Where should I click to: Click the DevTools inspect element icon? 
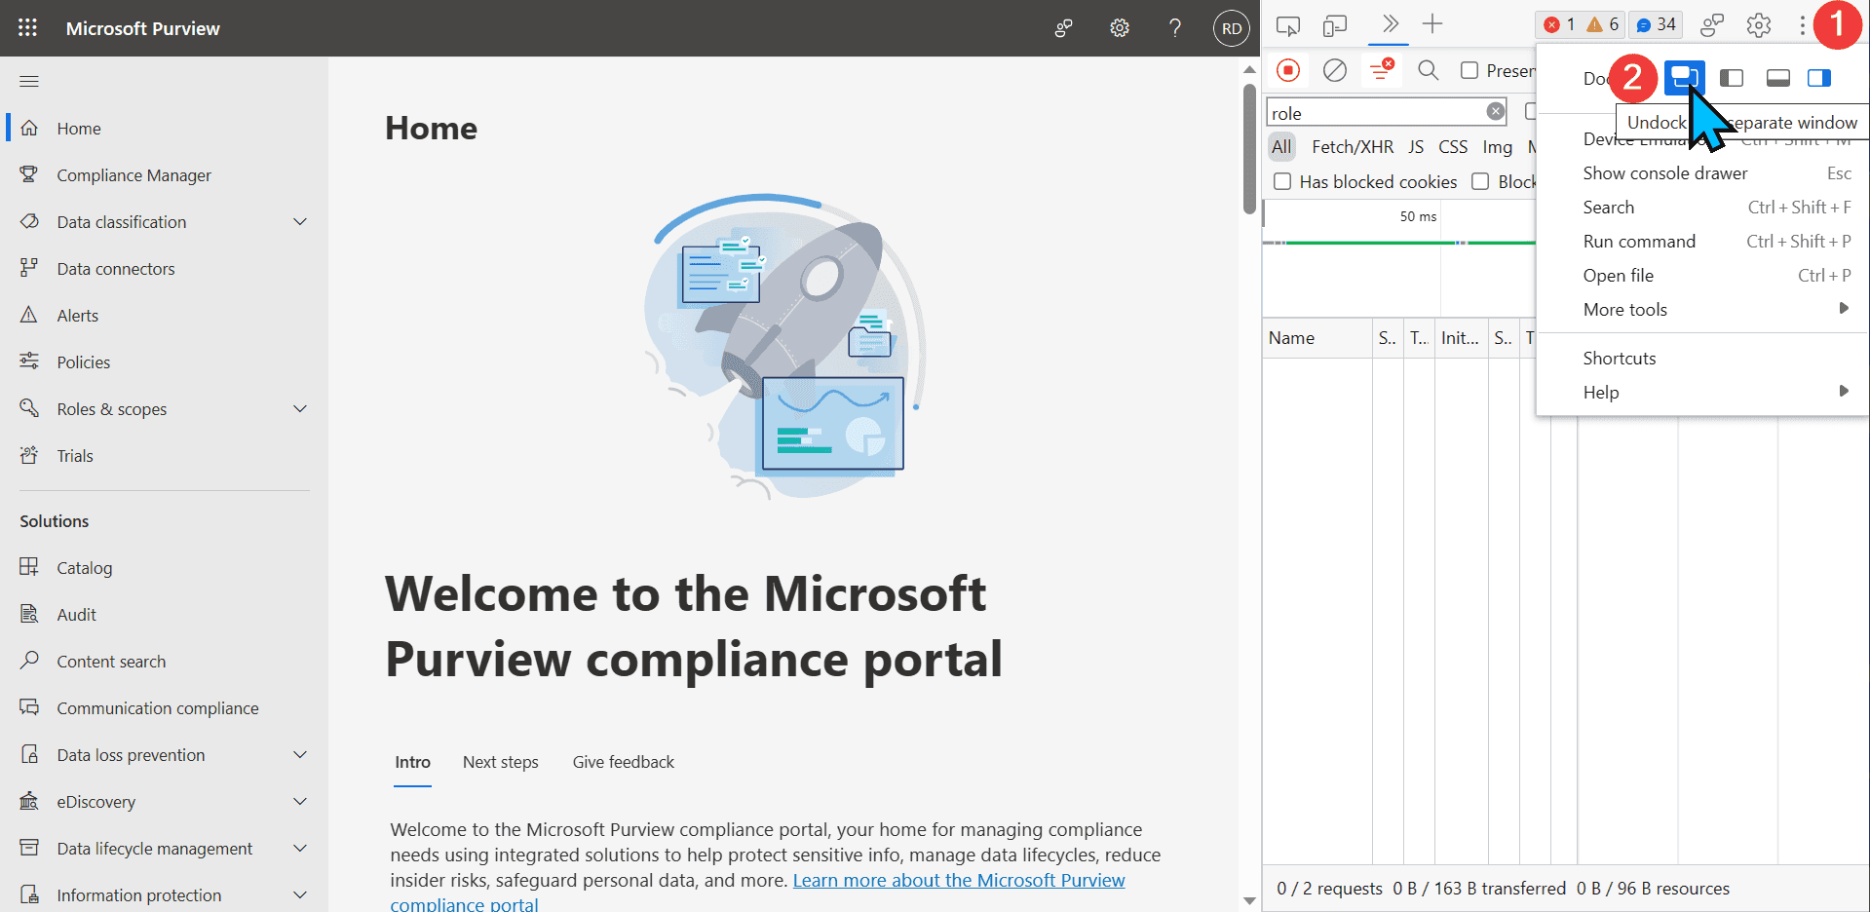[1288, 25]
